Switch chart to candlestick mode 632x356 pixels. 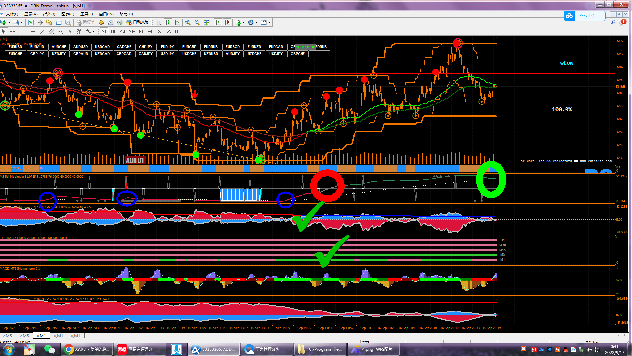point(168,22)
